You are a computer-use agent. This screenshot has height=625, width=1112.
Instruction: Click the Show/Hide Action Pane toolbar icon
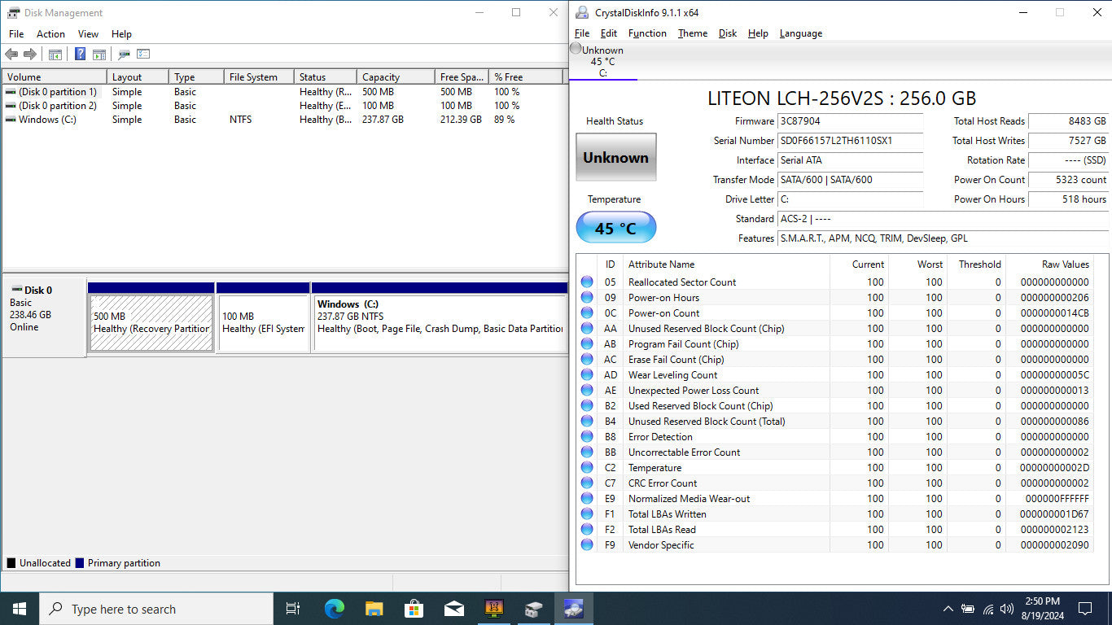tap(99, 55)
